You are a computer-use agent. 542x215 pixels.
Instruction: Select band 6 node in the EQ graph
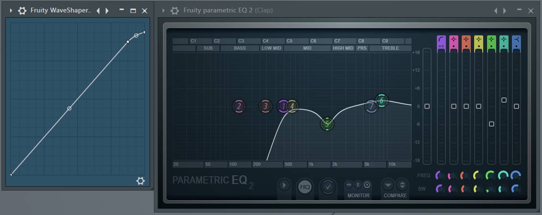[382, 101]
